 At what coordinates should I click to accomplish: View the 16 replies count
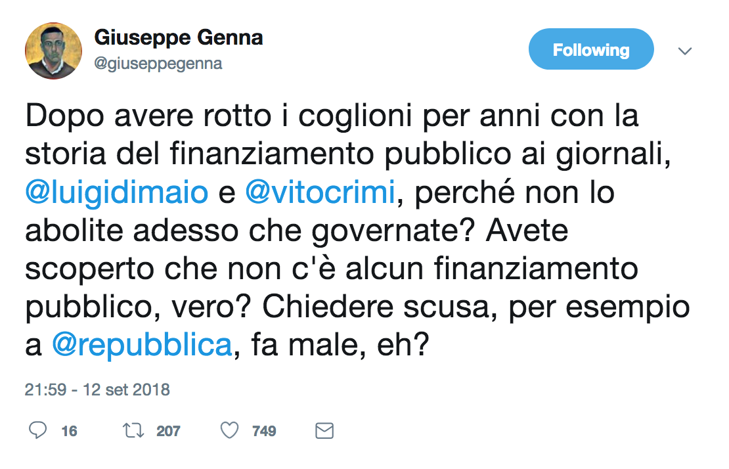(x=69, y=432)
